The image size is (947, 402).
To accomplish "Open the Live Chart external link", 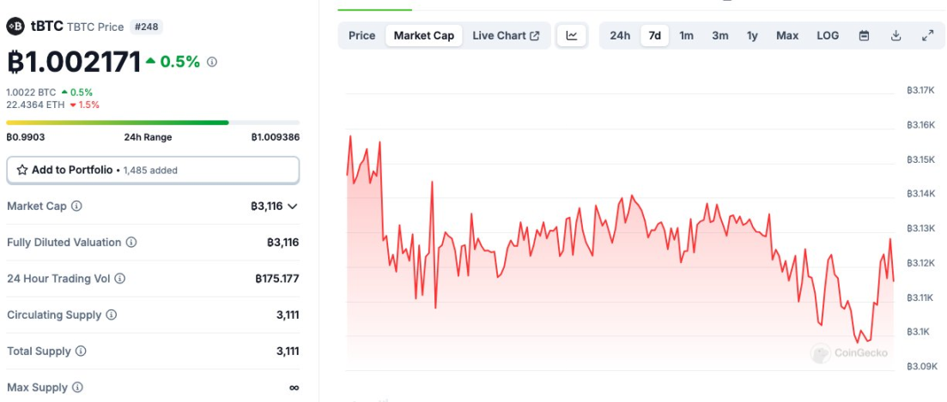I will click(x=506, y=36).
